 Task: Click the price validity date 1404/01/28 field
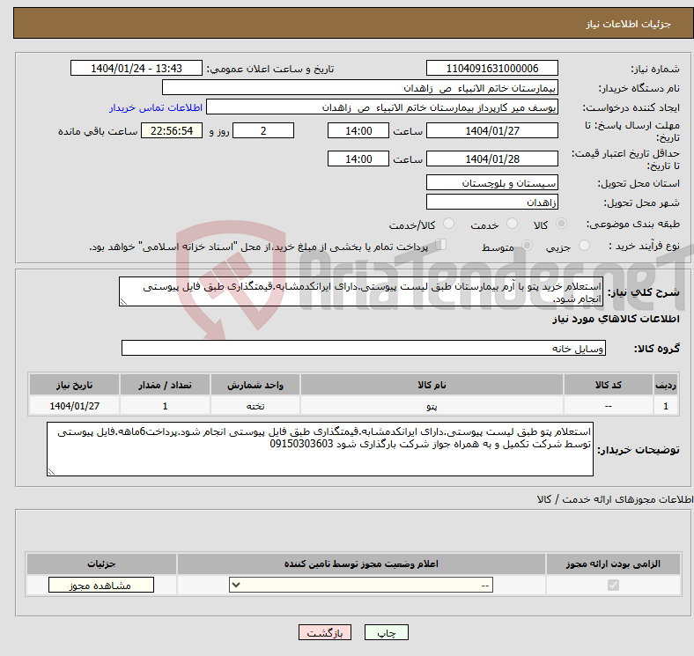click(x=491, y=158)
